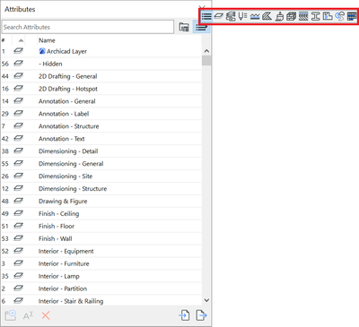Open Profiles I-beam attribute icon
The image size is (359, 327).
tap(315, 16)
